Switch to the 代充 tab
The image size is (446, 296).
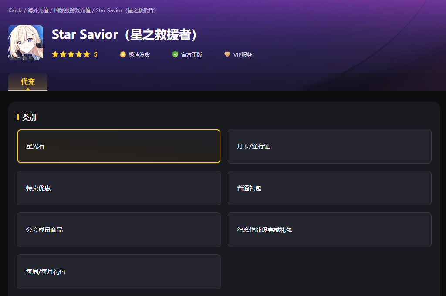(27, 82)
